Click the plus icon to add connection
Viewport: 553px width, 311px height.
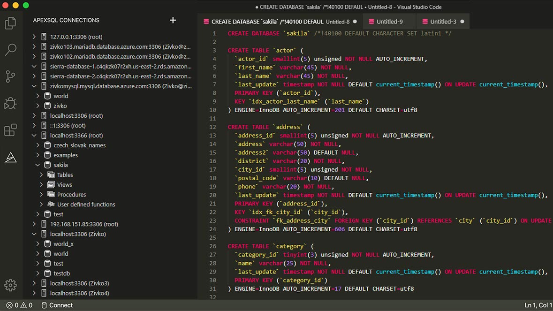(x=173, y=20)
